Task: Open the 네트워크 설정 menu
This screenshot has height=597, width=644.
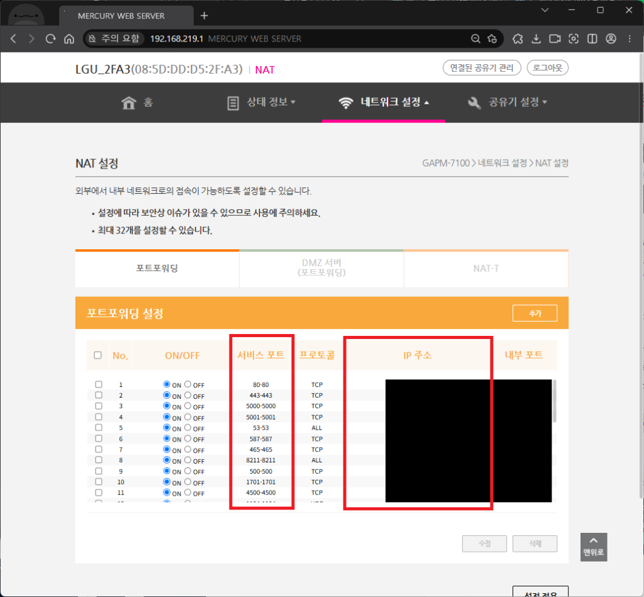Action: pos(384,103)
